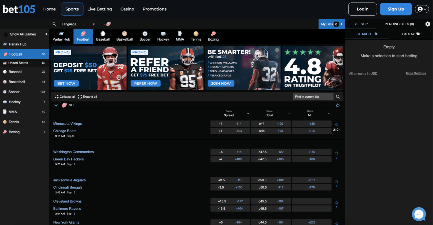Screen dimensions: 433x225
Task: Open the live chat bubble
Action: tap(419, 214)
